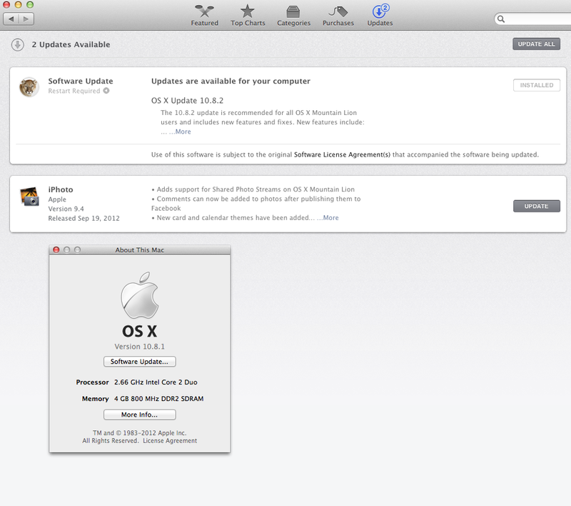This screenshot has height=506, width=571.
Task: Click More Info button in About This Mac
Action: (x=139, y=415)
